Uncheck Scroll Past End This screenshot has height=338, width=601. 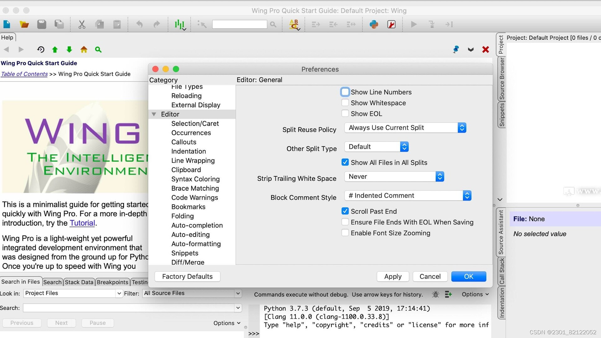[x=345, y=211]
